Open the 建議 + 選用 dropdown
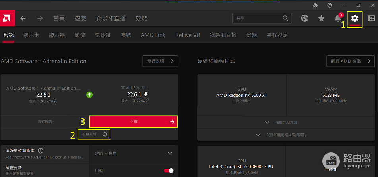Viewport: 378px width, 177px height. tap(134, 154)
